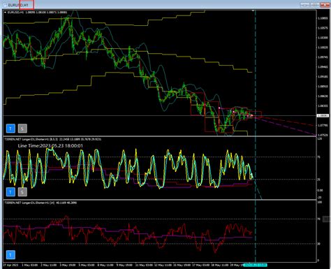Click the TIEREN.NET indicator label in the bottom pane
331x269 pixels.
41,203
